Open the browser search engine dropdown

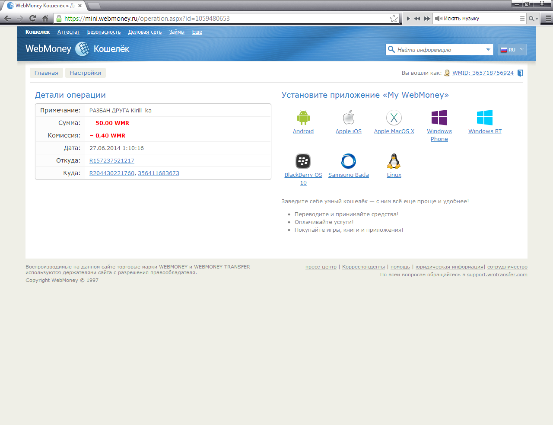coord(533,19)
